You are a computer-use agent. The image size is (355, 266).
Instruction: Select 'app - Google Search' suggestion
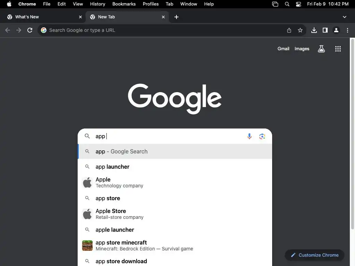point(175,151)
